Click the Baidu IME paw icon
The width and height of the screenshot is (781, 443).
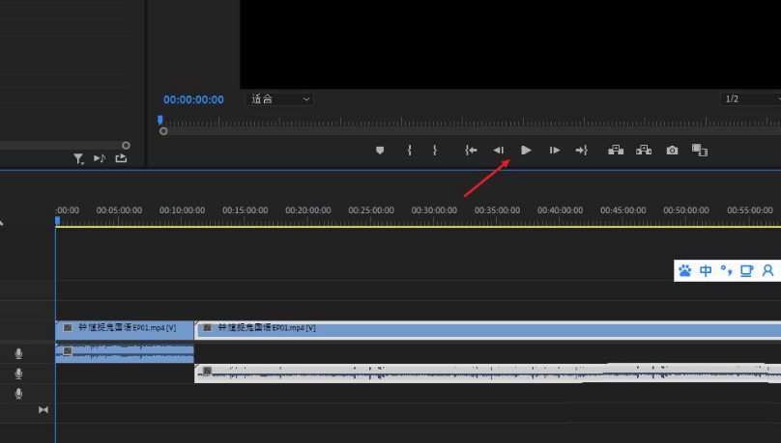tap(685, 270)
